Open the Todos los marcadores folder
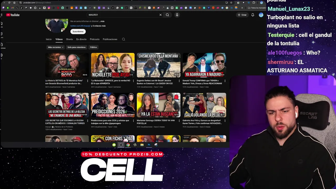The width and height of the screenshot is (336, 189). 257,8
